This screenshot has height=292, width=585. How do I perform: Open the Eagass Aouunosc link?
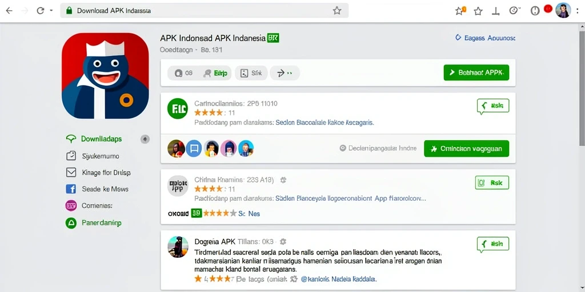486,38
